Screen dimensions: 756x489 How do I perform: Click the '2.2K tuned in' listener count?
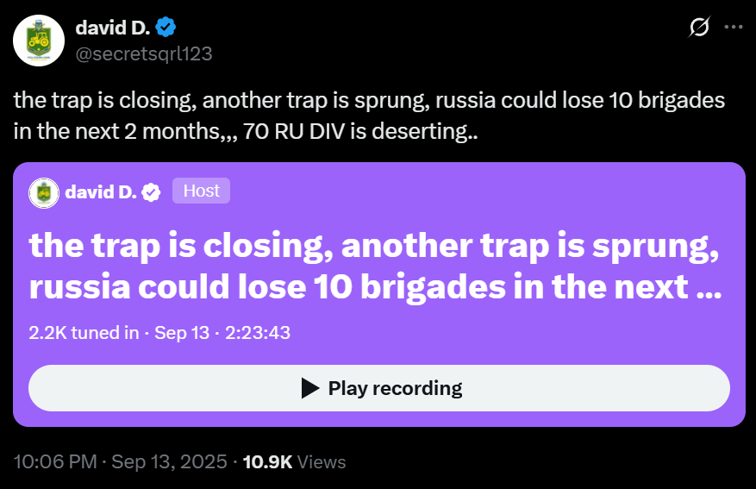pos(84,333)
